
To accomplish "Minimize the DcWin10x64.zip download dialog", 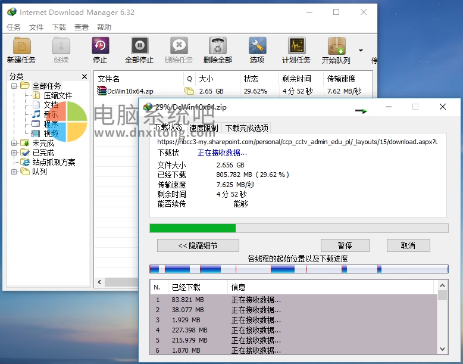I will pyautogui.click(x=389, y=107).
